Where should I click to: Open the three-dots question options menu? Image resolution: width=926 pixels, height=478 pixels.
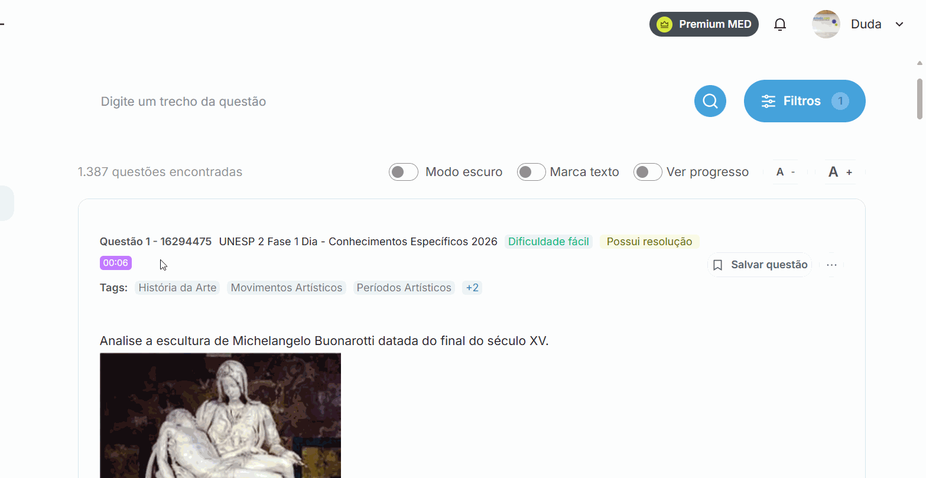click(x=831, y=265)
